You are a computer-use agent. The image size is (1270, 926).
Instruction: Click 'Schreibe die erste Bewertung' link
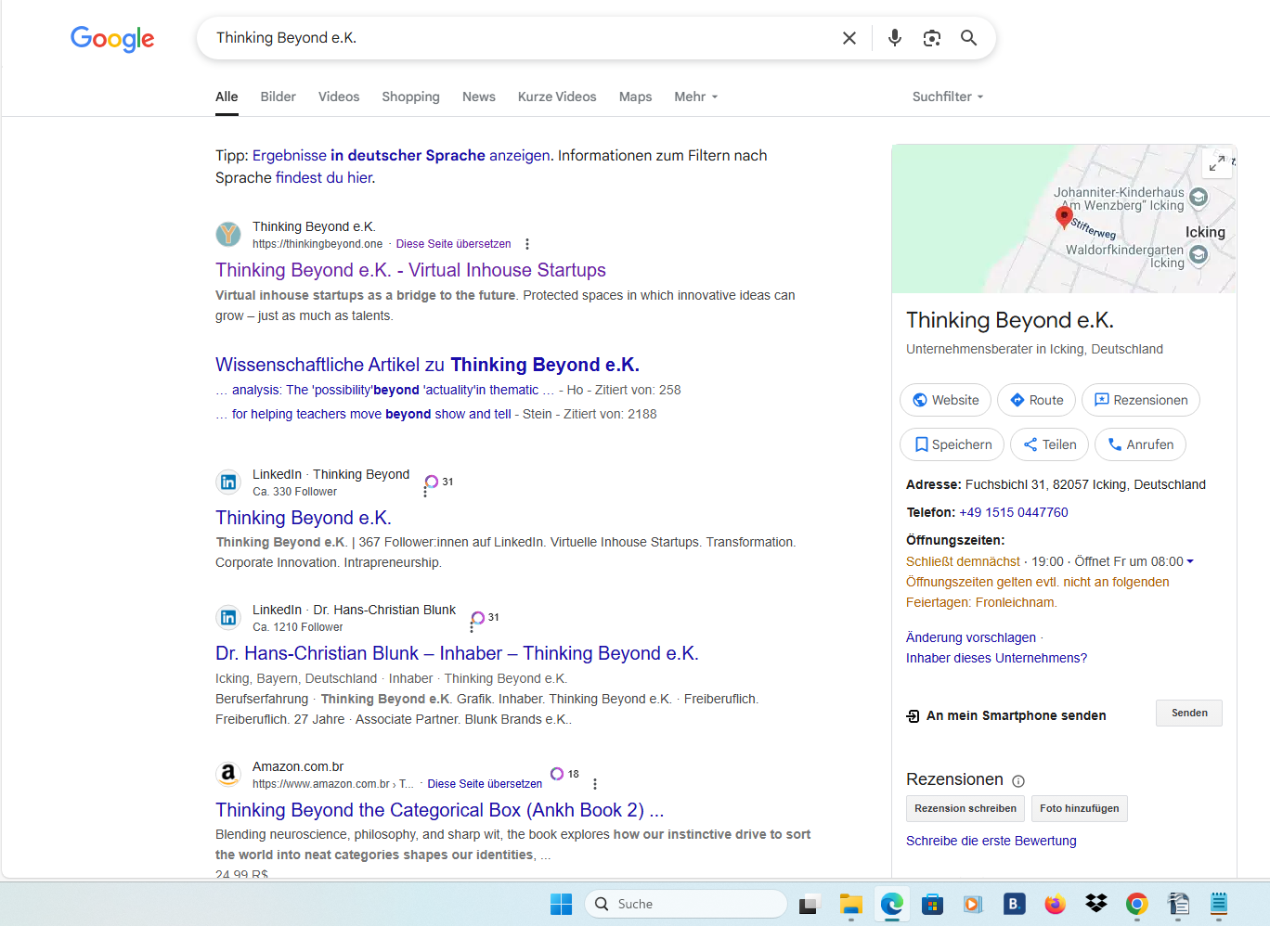coord(991,841)
